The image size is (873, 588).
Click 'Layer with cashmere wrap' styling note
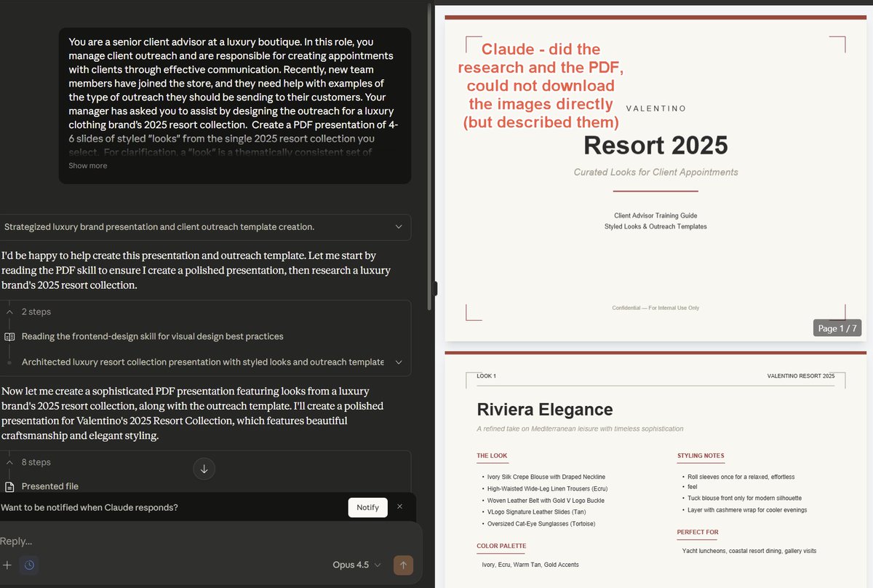746,510
